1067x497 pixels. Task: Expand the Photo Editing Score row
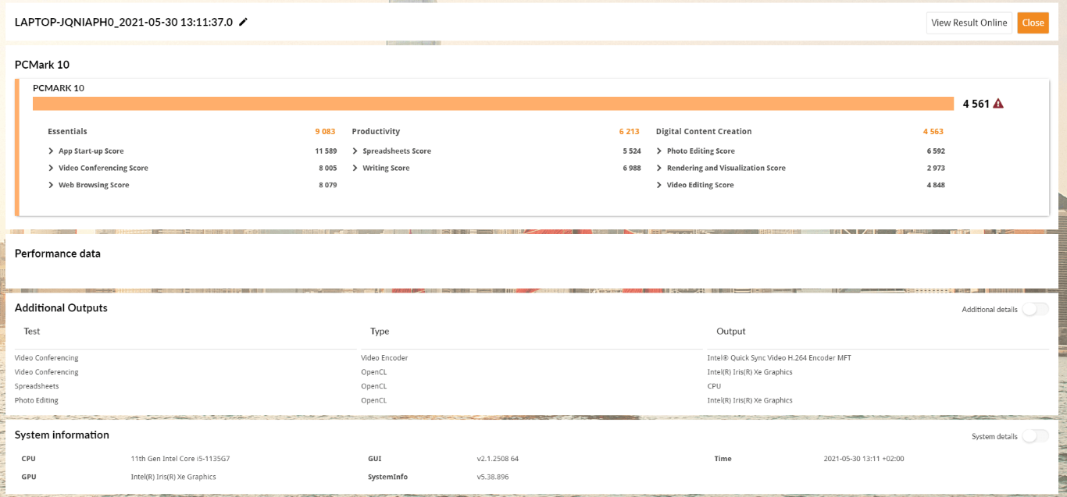coord(659,151)
